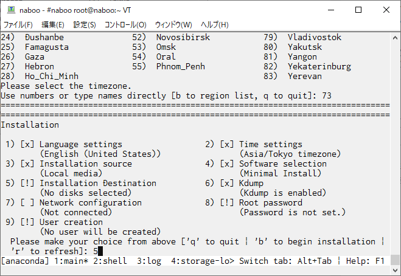Image resolution: width=401 pixels, height=276 pixels.
Task: Maximize the Tera Term window
Action: (x=358, y=10)
